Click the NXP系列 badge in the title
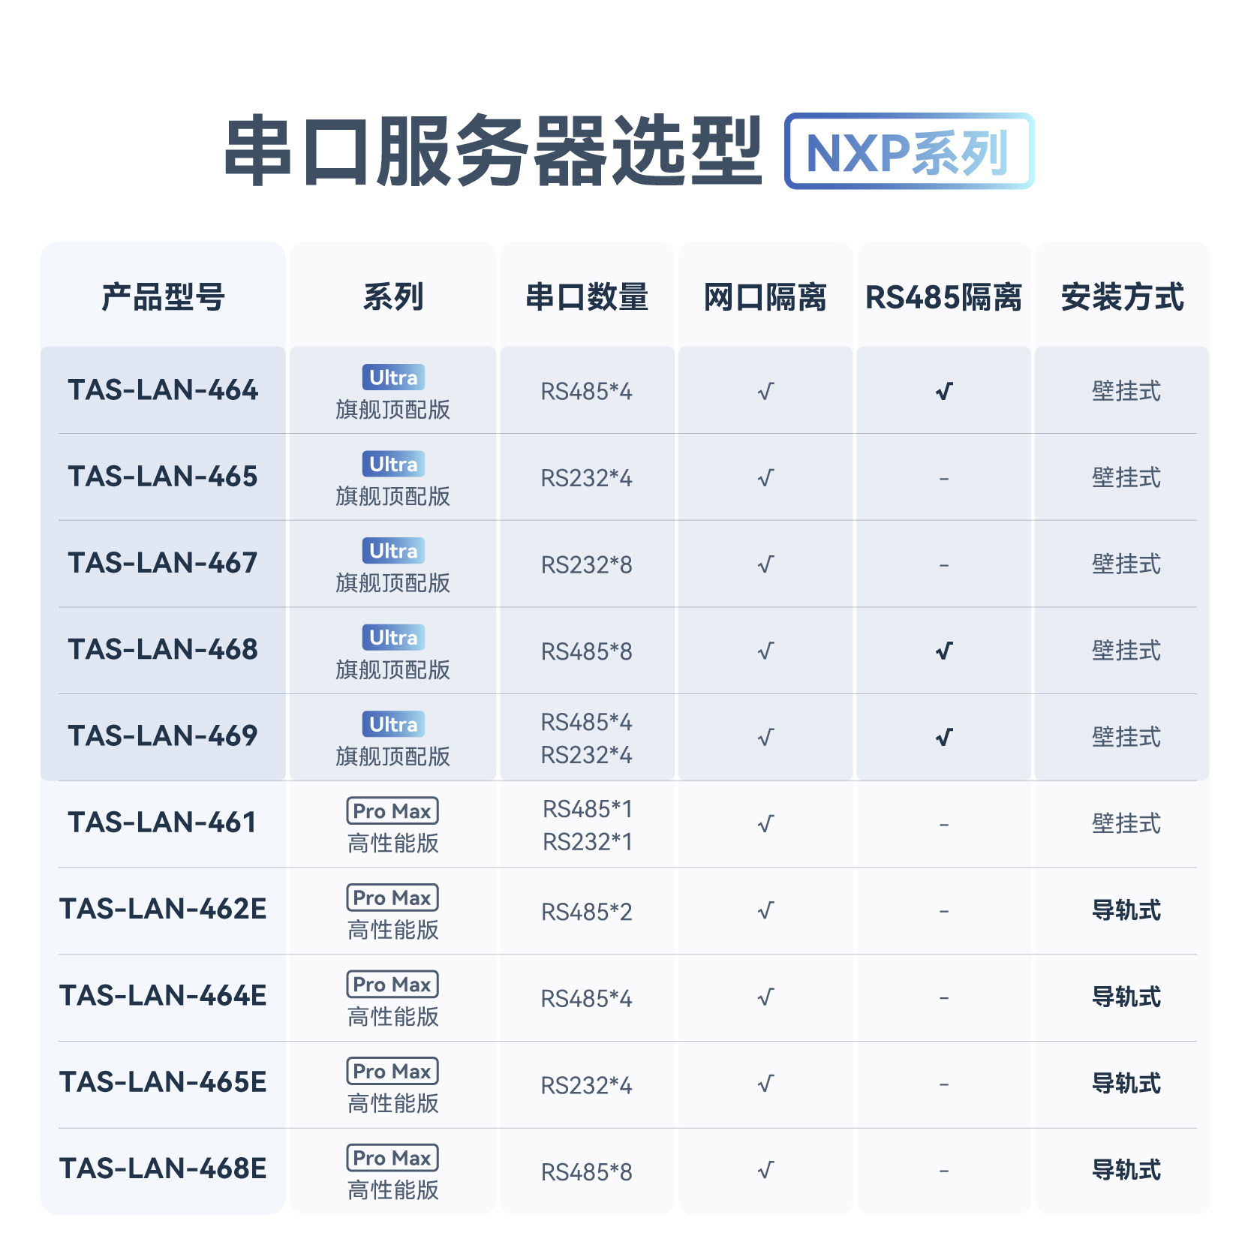 (909, 152)
